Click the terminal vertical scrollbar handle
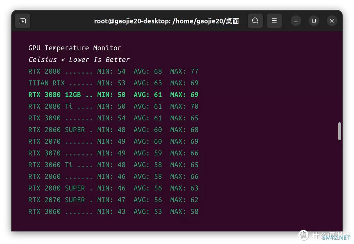 click(x=339, y=131)
